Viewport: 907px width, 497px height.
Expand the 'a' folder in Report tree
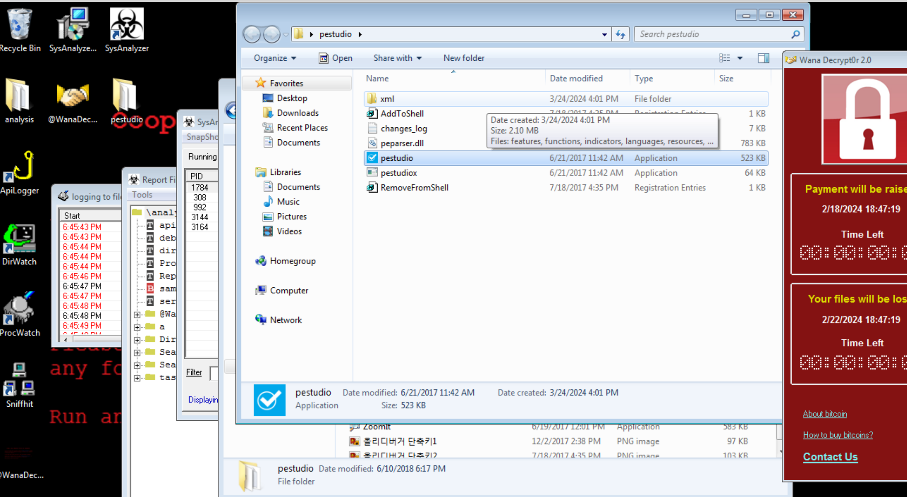pyautogui.click(x=137, y=327)
